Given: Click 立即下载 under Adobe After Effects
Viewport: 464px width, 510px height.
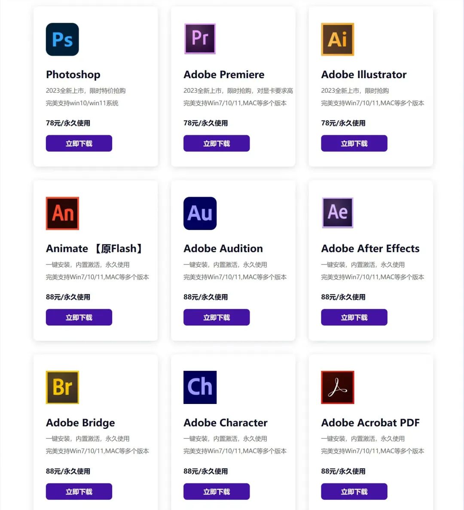Looking at the screenshot, I should click(354, 317).
